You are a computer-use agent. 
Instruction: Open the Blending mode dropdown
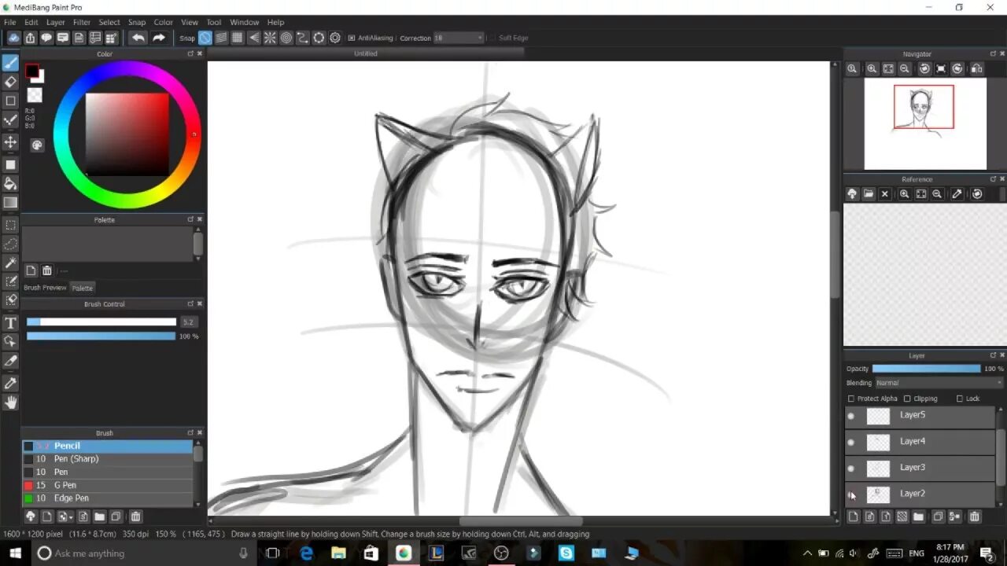click(939, 383)
